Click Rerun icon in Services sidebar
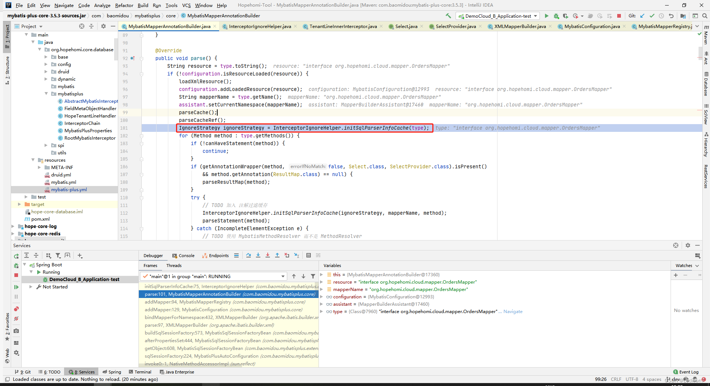This screenshot has height=386, width=710. click(16, 256)
